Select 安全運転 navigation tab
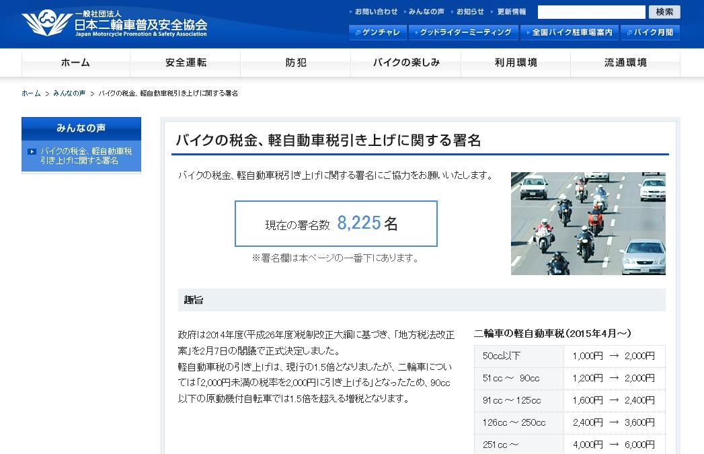The width and height of the screenshot is (704, 454). (x=186, y=63)
